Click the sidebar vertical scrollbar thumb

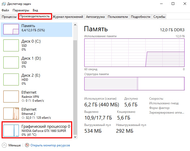(75, 87)
